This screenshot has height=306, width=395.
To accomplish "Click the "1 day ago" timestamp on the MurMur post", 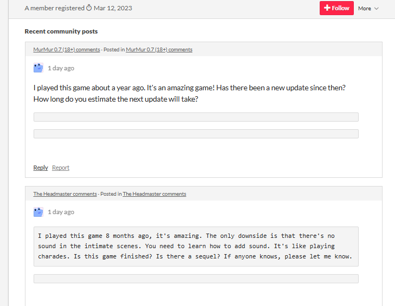I will tap(61, 68).
